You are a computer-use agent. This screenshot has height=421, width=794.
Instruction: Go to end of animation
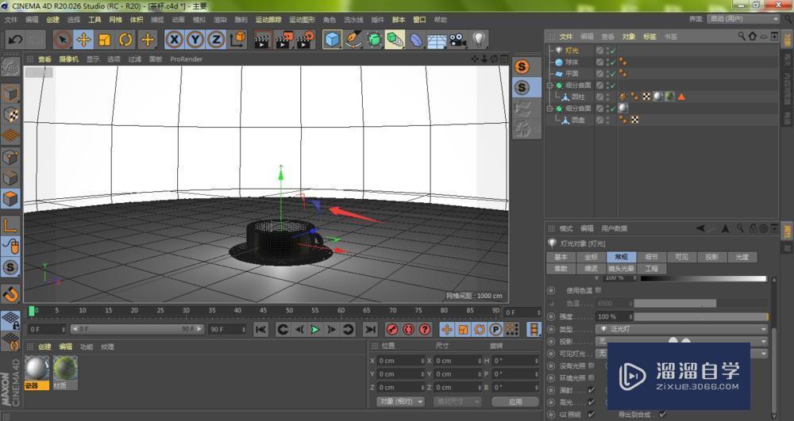tap(371, 330)
